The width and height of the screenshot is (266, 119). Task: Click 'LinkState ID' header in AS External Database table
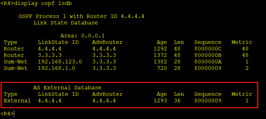(58, 94)
